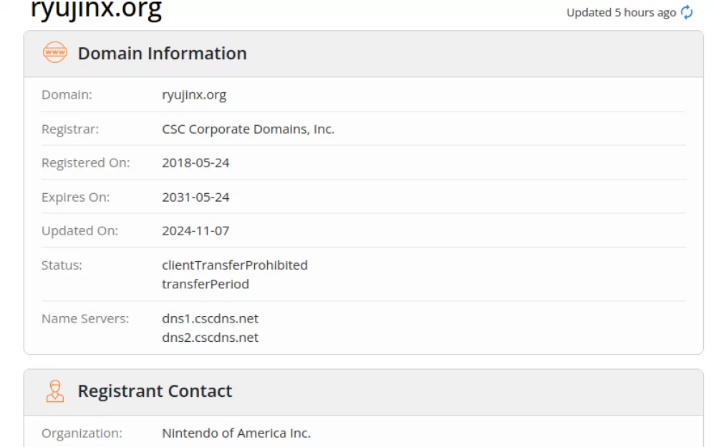Click the ryujinx.org page title
The image size is (716, 447).
point(96,10)
